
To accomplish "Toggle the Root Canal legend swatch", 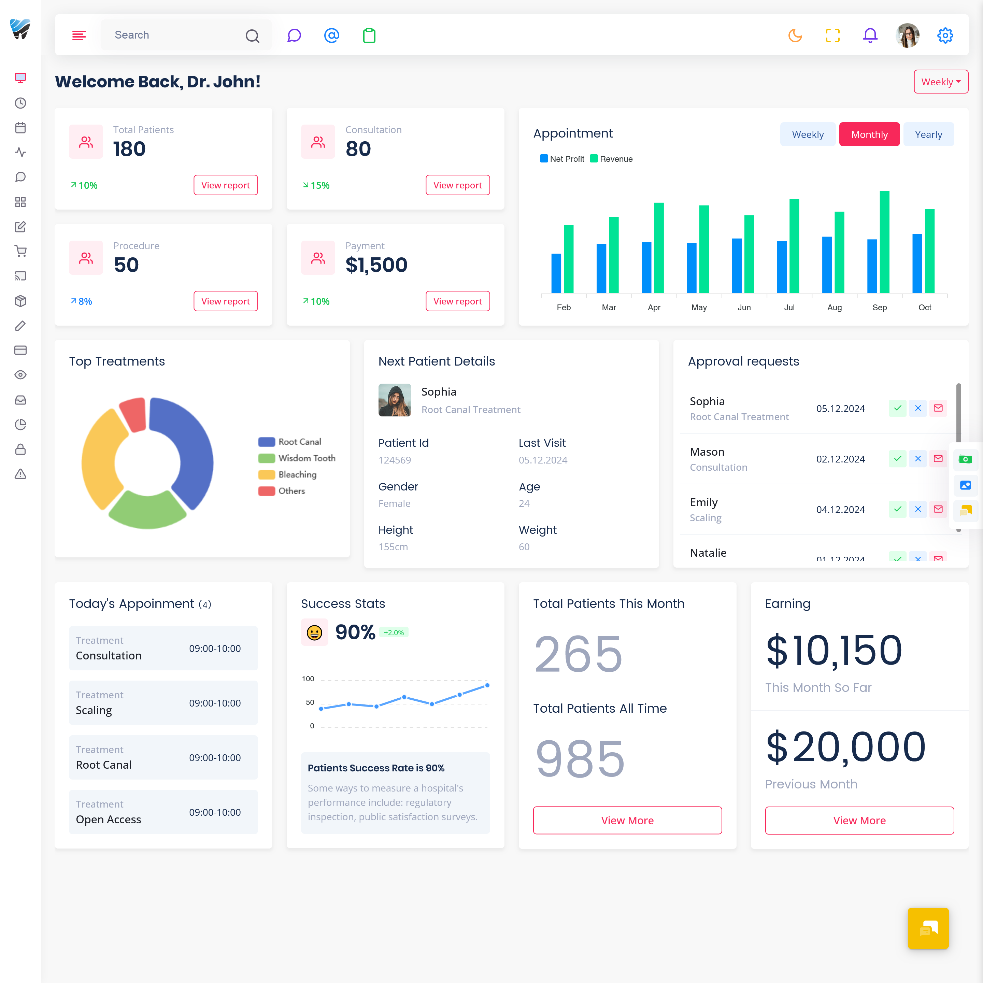I will [267, 442].
